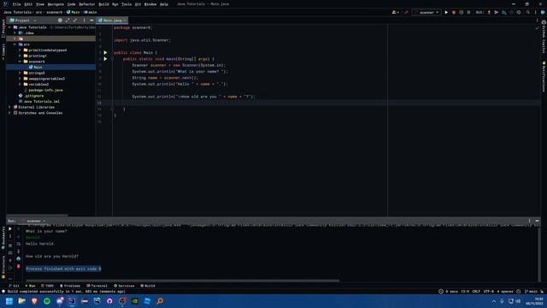Screen dimensions: 547x308
Task: Click the teal round icon in Run panel
Action: click(x=19, y=258)
